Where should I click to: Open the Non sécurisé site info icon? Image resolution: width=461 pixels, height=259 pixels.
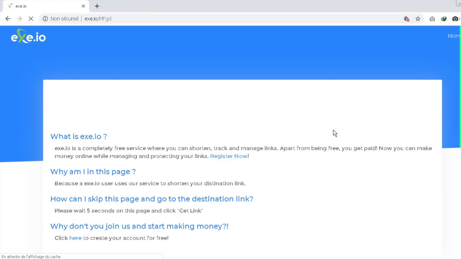(x=45, y=19)
